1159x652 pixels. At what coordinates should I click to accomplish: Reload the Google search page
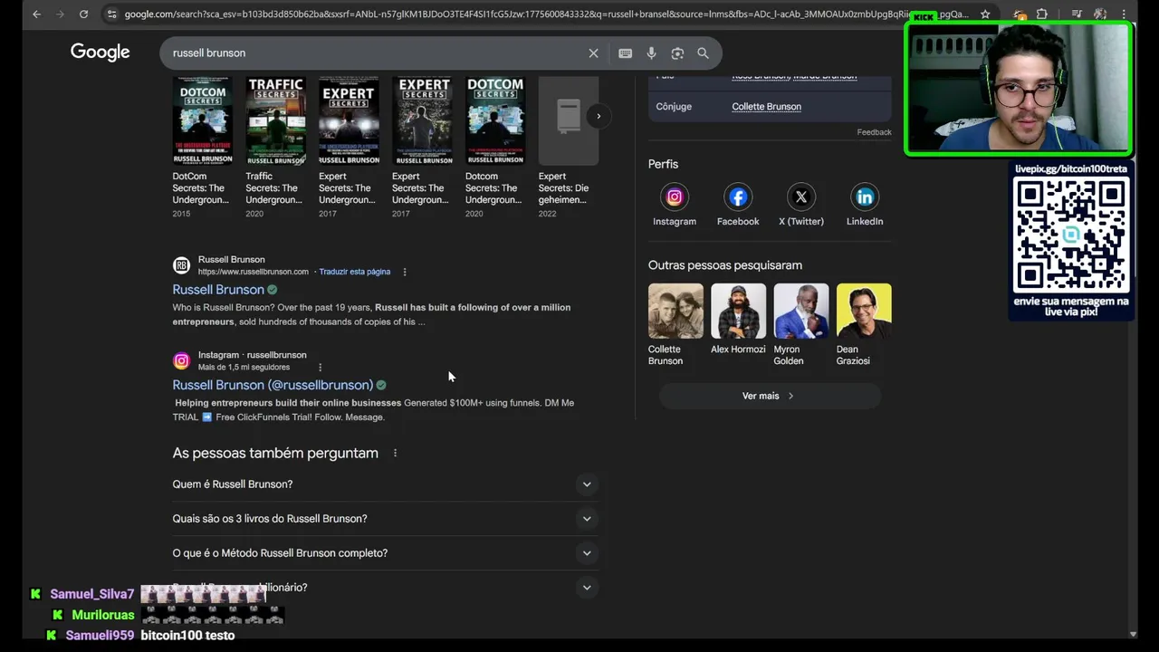[x=83, y=14]
